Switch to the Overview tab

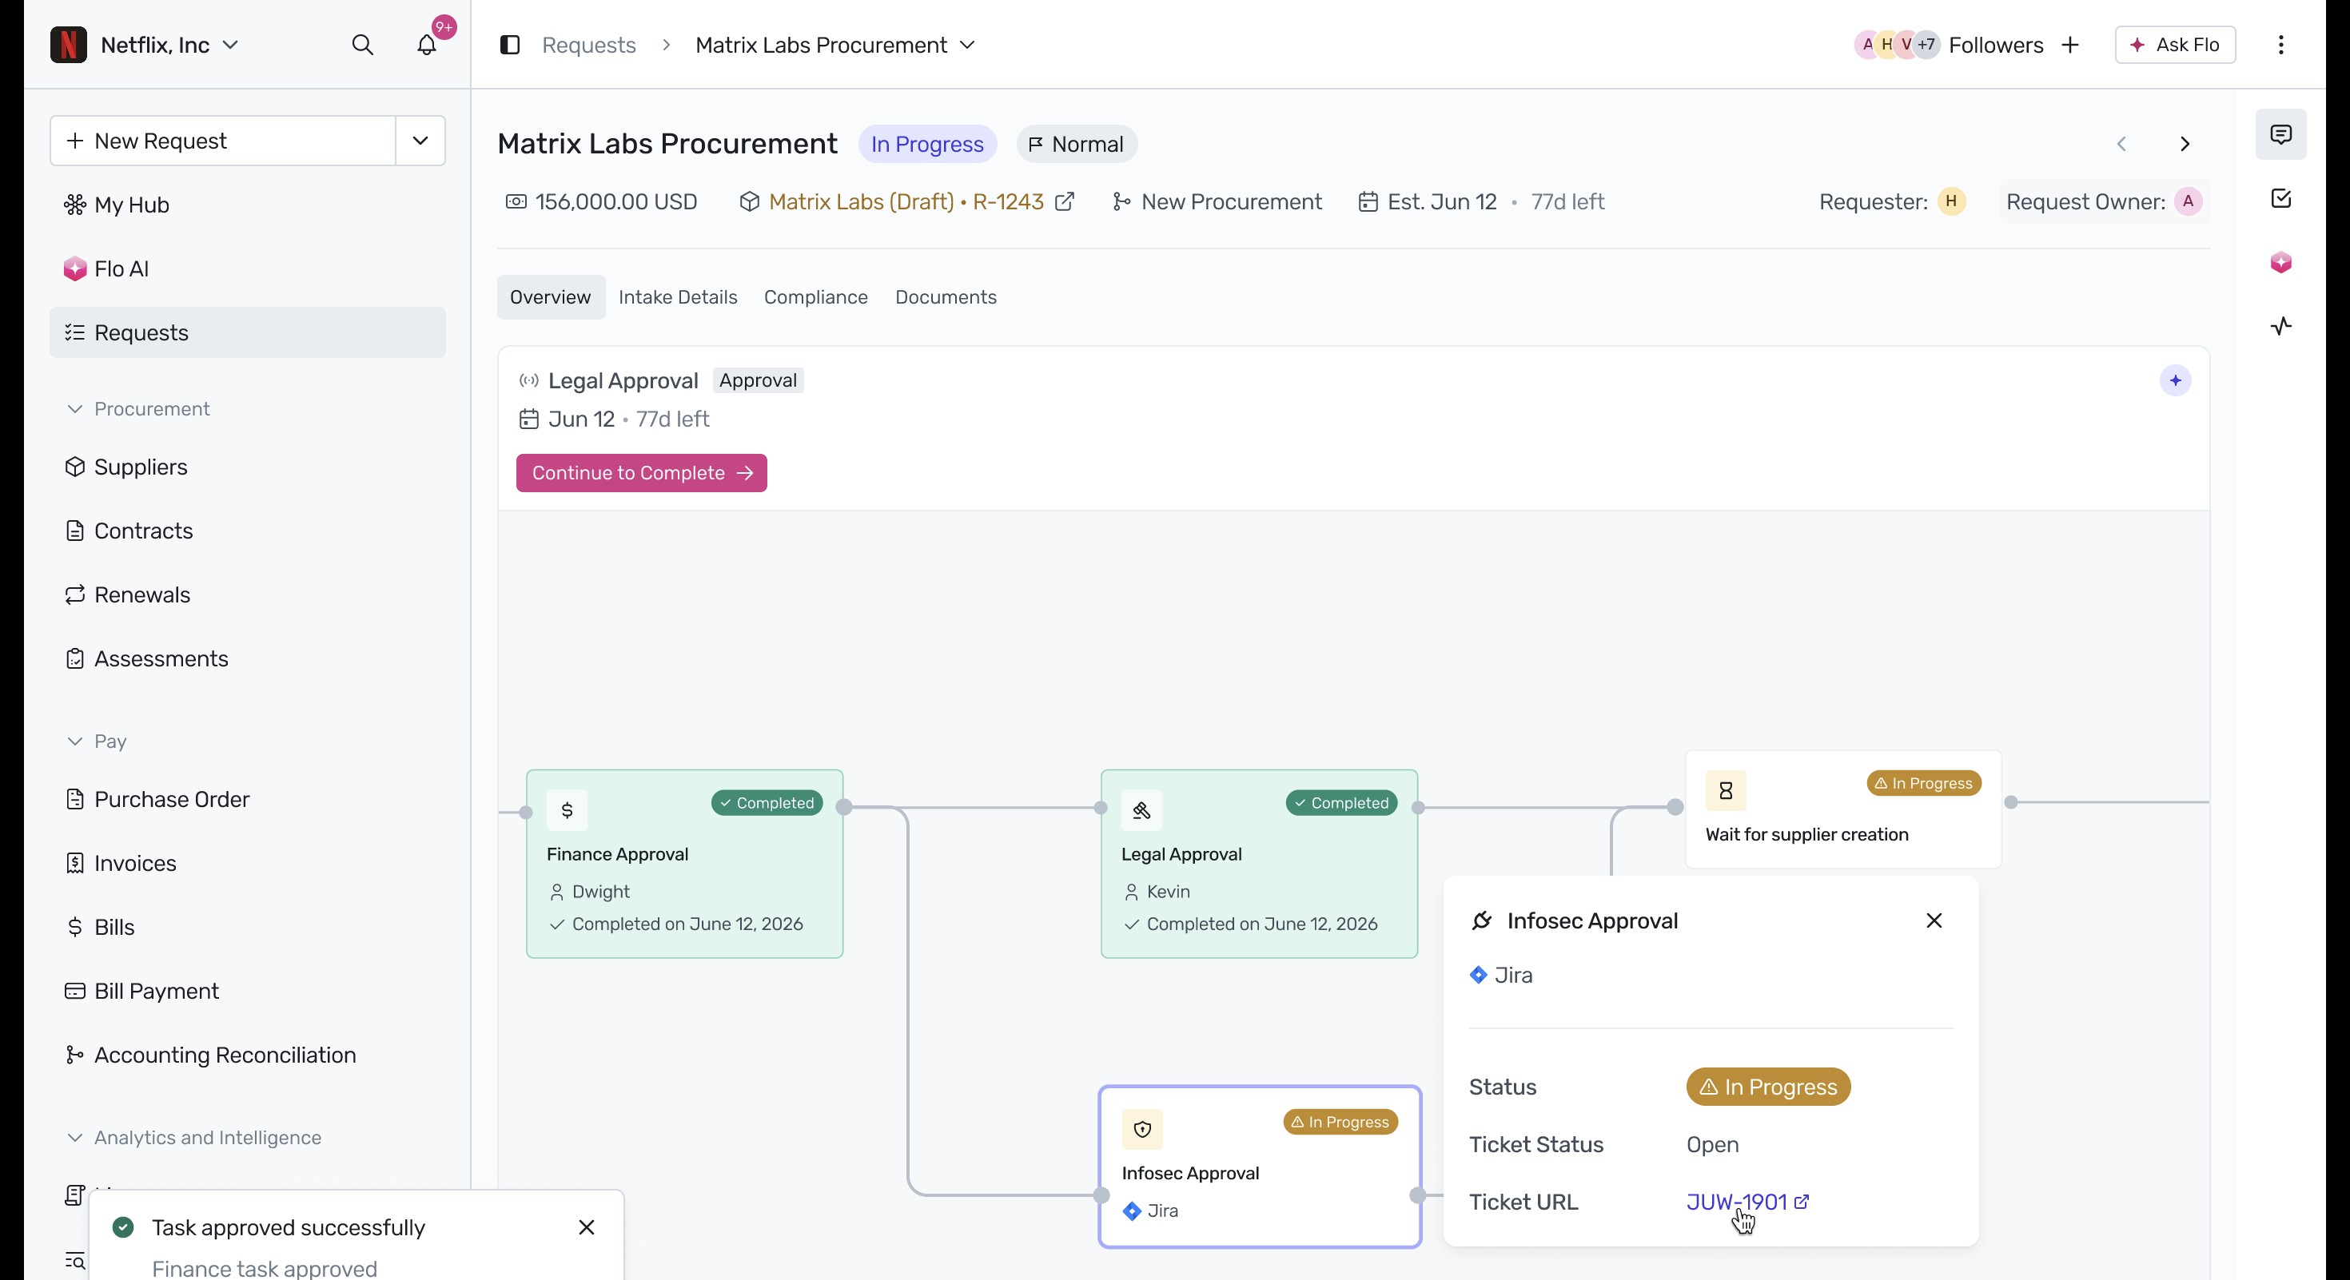pos(550,297)
